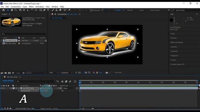Click the Anchor Point stopwatch icon
The image size is (200, 112).
(x=19, y=91)
